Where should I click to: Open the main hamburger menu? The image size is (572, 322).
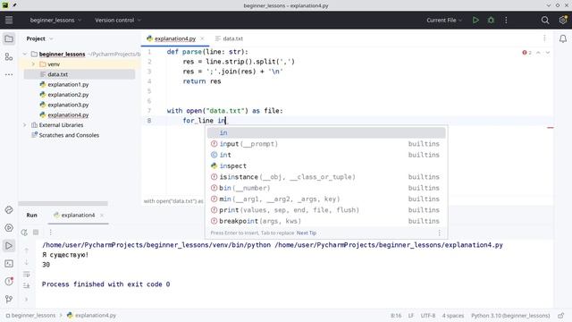tap(9, 20)
